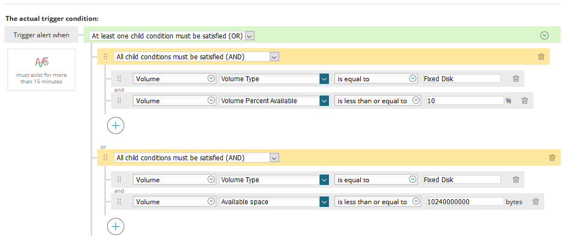This screenshot has height=236, width=564.
Task: Open the Volume Percent Available field dropdown
Action: pyautogui.click(x=324, y=100)
